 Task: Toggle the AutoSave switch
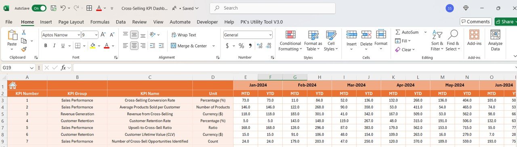(x=39, y=8)
